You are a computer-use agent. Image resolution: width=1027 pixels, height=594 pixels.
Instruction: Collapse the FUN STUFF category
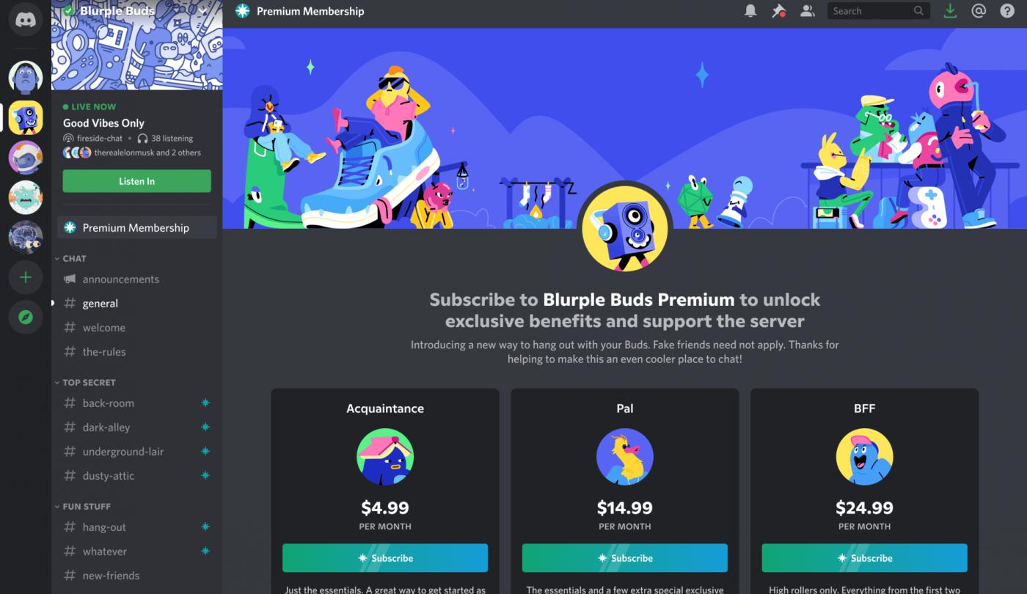[x=83, y=506]
